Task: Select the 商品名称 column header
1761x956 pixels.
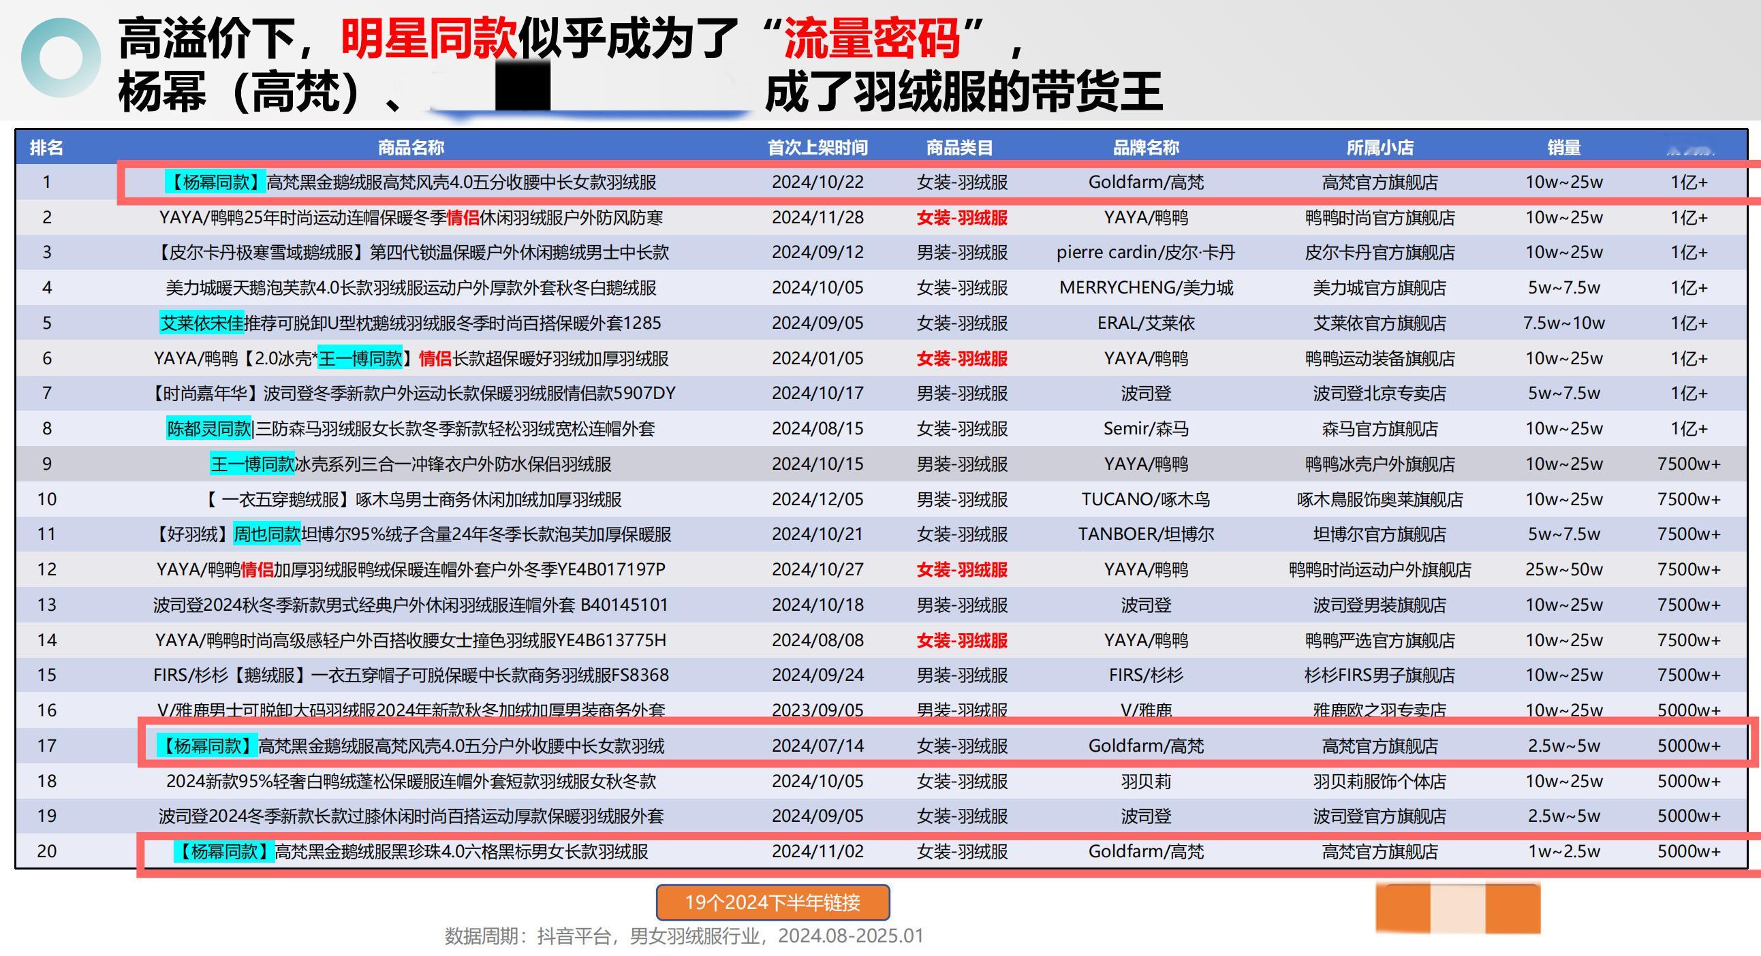Action: (x=411, y=148)
